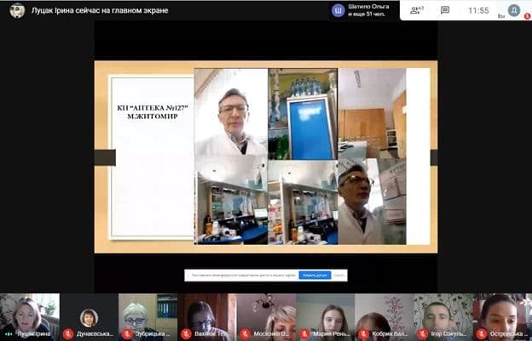Select Мосієнко participant video thumbnail
This screenshot has width=532, height=341.
(266, 317)
